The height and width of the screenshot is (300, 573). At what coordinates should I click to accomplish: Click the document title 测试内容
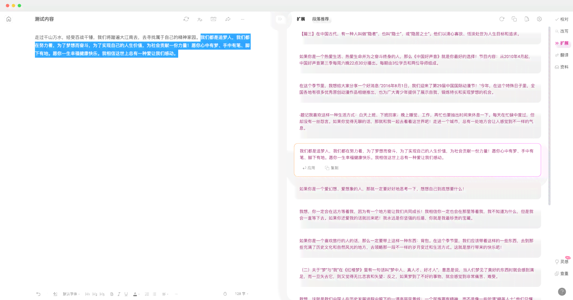(44, 19)
